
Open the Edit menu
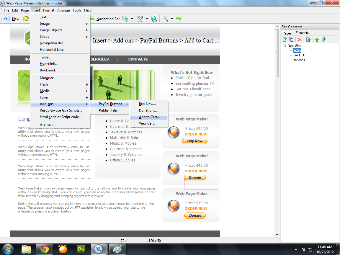(x=15, y=10)
